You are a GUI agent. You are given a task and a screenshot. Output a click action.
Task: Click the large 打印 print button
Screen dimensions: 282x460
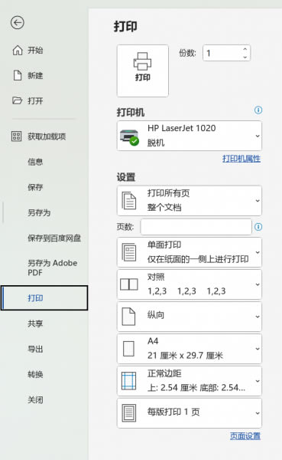[143, 71]
